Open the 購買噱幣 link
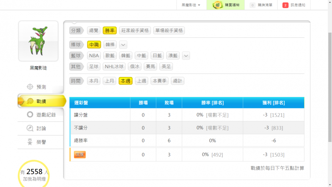332x187 pixels. click(x=232, y=5)
